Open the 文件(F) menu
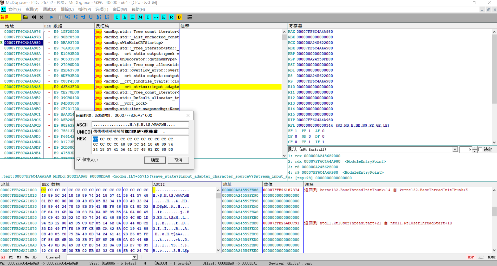497x266 pixels. coord(14,9)
